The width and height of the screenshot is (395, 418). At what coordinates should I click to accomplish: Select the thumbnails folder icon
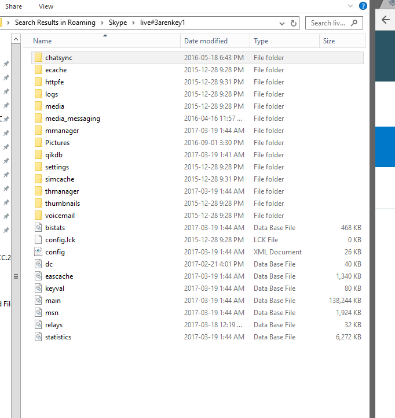click(x=38, y=203)
